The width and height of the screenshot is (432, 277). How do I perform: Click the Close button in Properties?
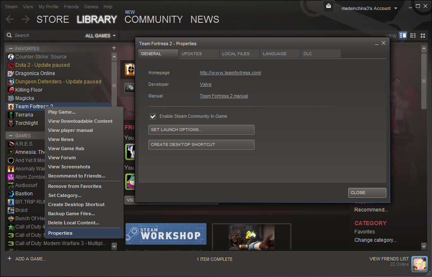click(x=367, y=193)
